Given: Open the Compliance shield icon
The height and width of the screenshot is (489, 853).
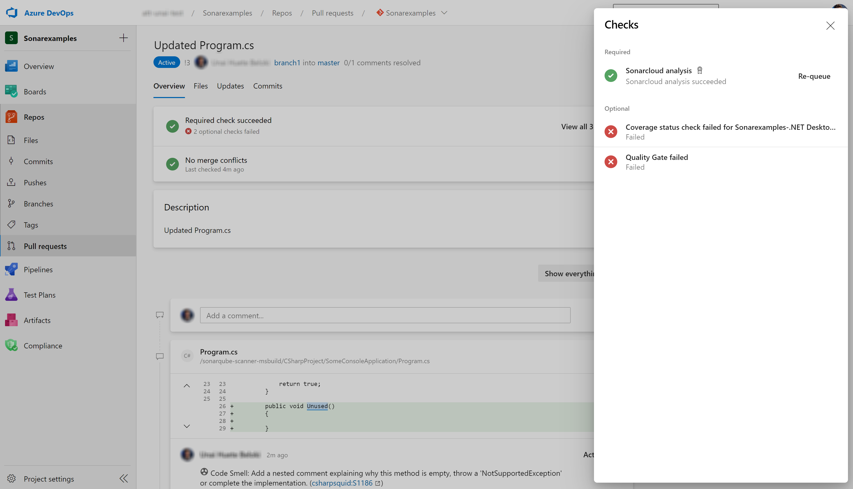Looking at the screenshot, I should point(11,345).
